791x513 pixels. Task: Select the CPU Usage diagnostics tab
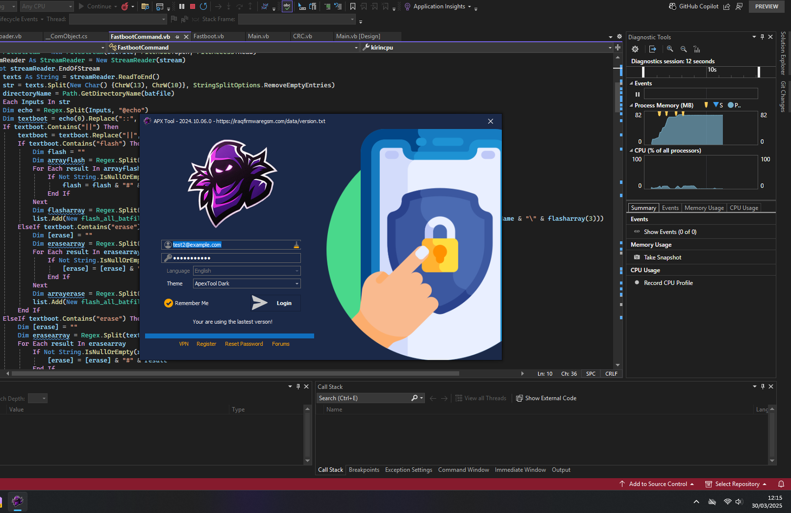(744, 208)
